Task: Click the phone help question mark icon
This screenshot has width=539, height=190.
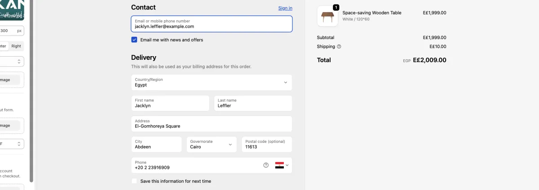Action: 266,165
